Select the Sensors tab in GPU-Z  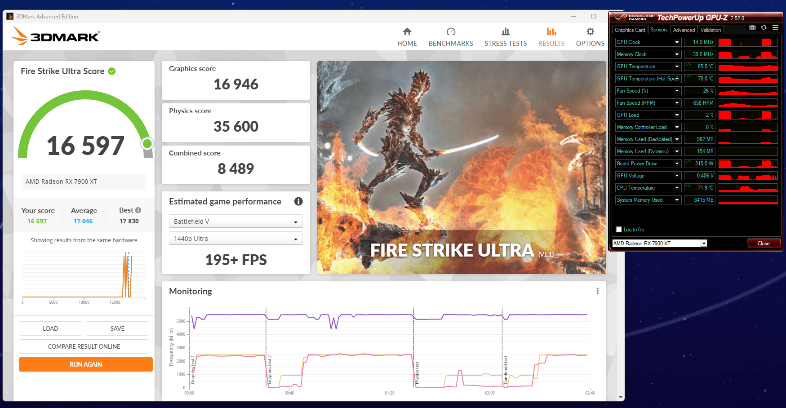(659, 30)
